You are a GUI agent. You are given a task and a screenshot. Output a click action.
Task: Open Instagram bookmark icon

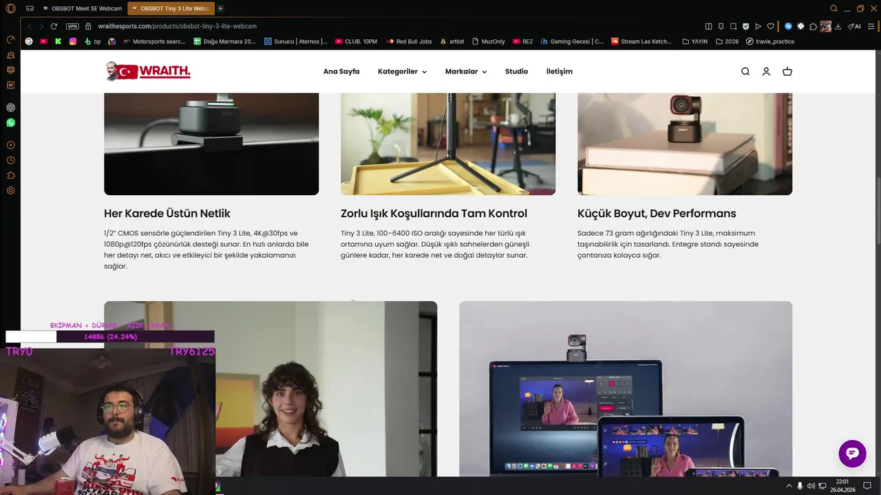click(x=73, y=41)
